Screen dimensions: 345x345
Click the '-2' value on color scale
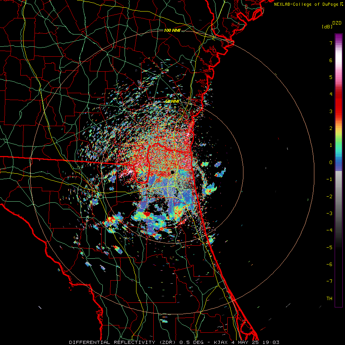329,197
